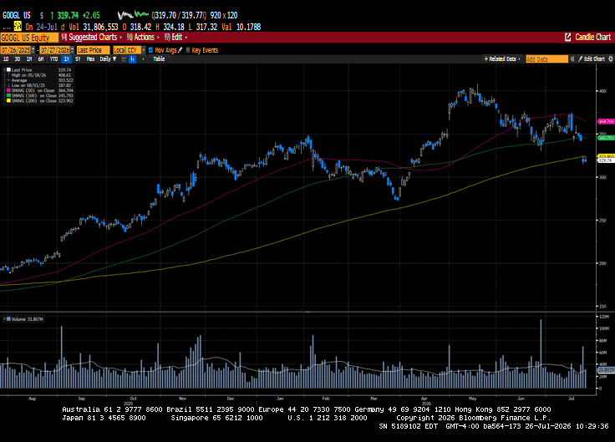This screenshot has height=442, width=615.
Task: Click the green SMAVG (100) color swatch
Action: (x=8, y=96)
